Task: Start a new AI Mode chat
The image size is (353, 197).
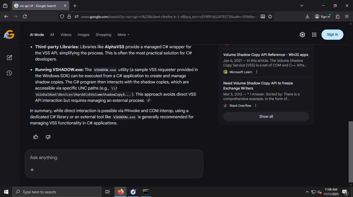Action: 9,57
